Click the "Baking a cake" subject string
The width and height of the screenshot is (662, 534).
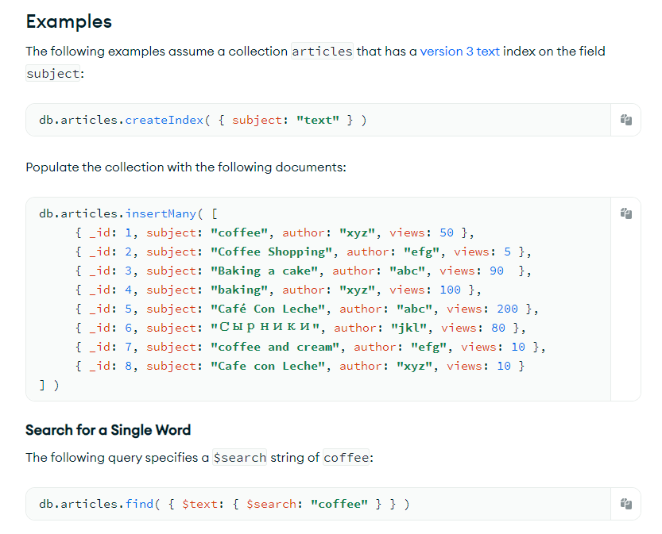pos(265,271)
